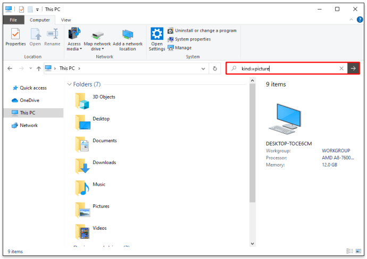Click the title bar Properties checkmark icon
This screenshot has width=367, height=259.
(21, 10)
